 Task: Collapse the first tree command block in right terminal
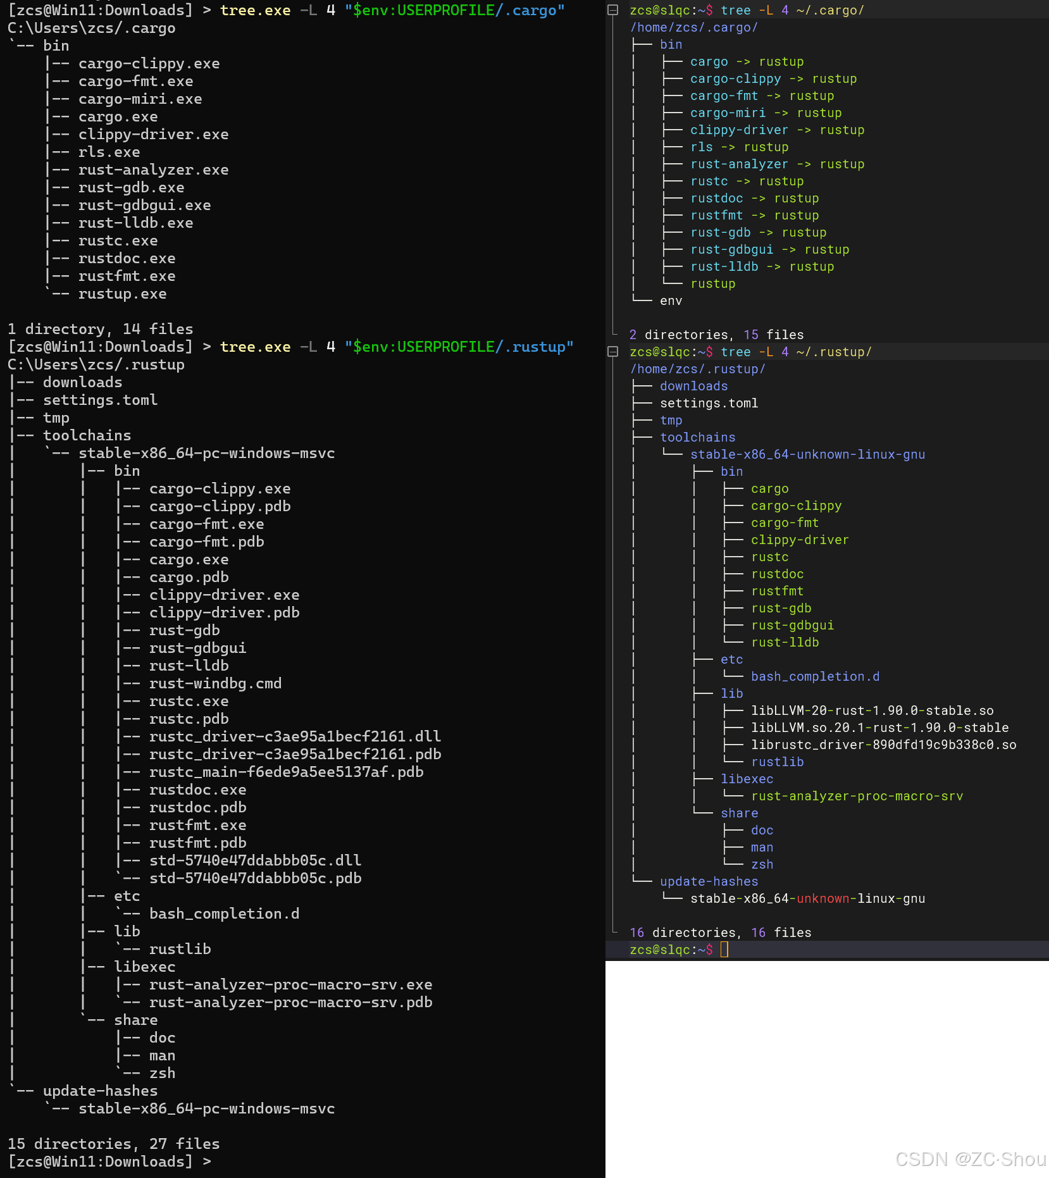coord(612,10)
